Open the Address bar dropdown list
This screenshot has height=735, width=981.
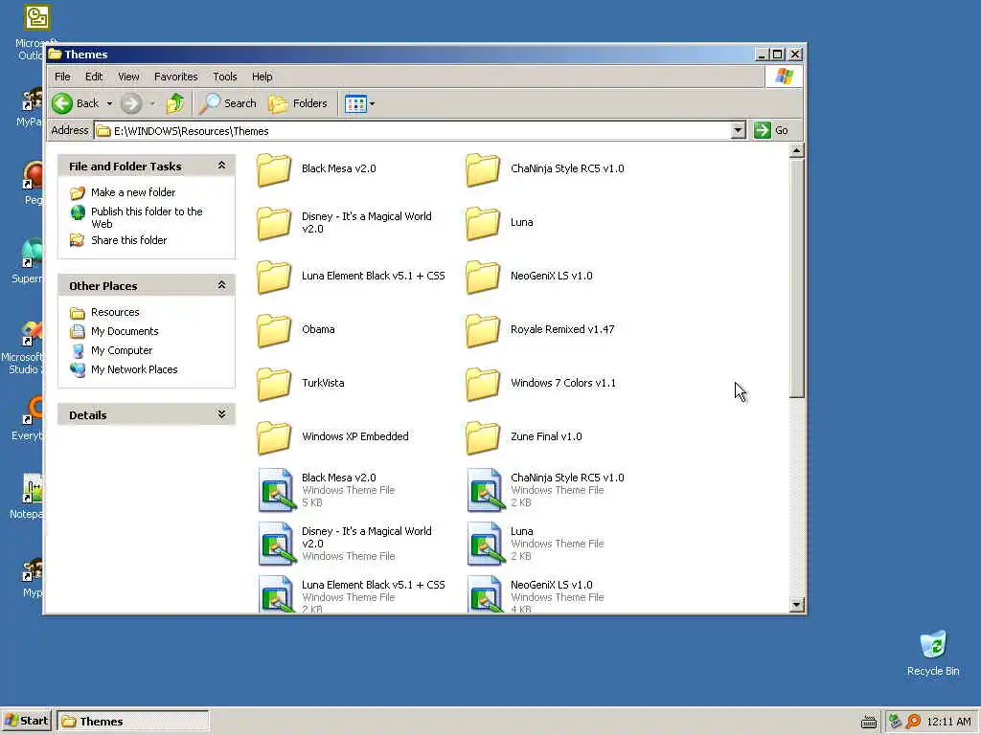(x=739, y=130)
